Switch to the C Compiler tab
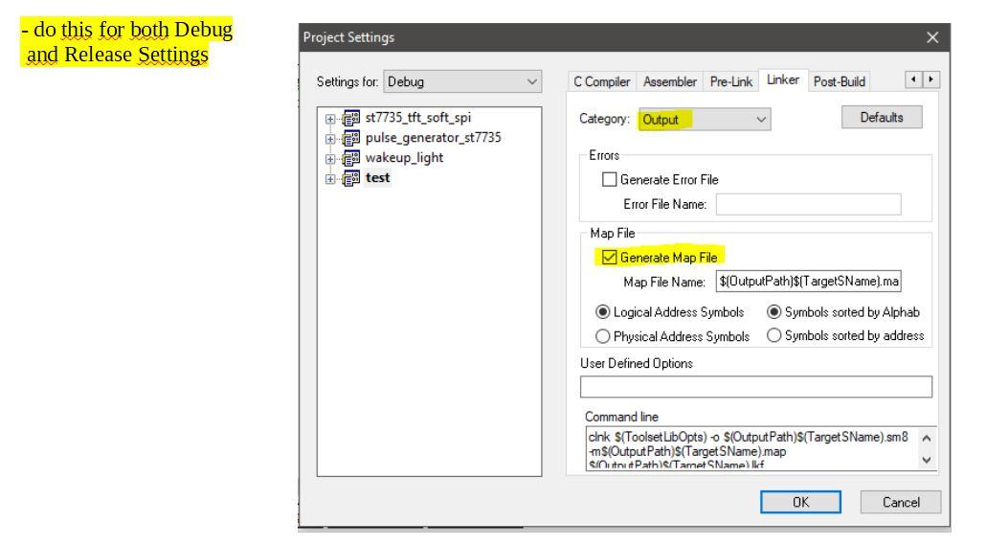 coord(602,81)
